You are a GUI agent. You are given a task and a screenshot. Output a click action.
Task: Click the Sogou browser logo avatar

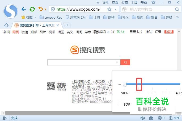11,11
